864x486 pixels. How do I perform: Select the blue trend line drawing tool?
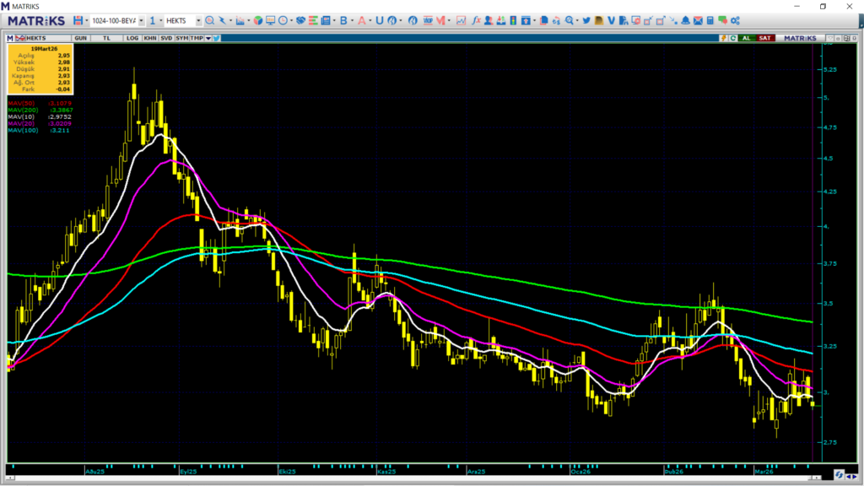[x=222, y=20]
